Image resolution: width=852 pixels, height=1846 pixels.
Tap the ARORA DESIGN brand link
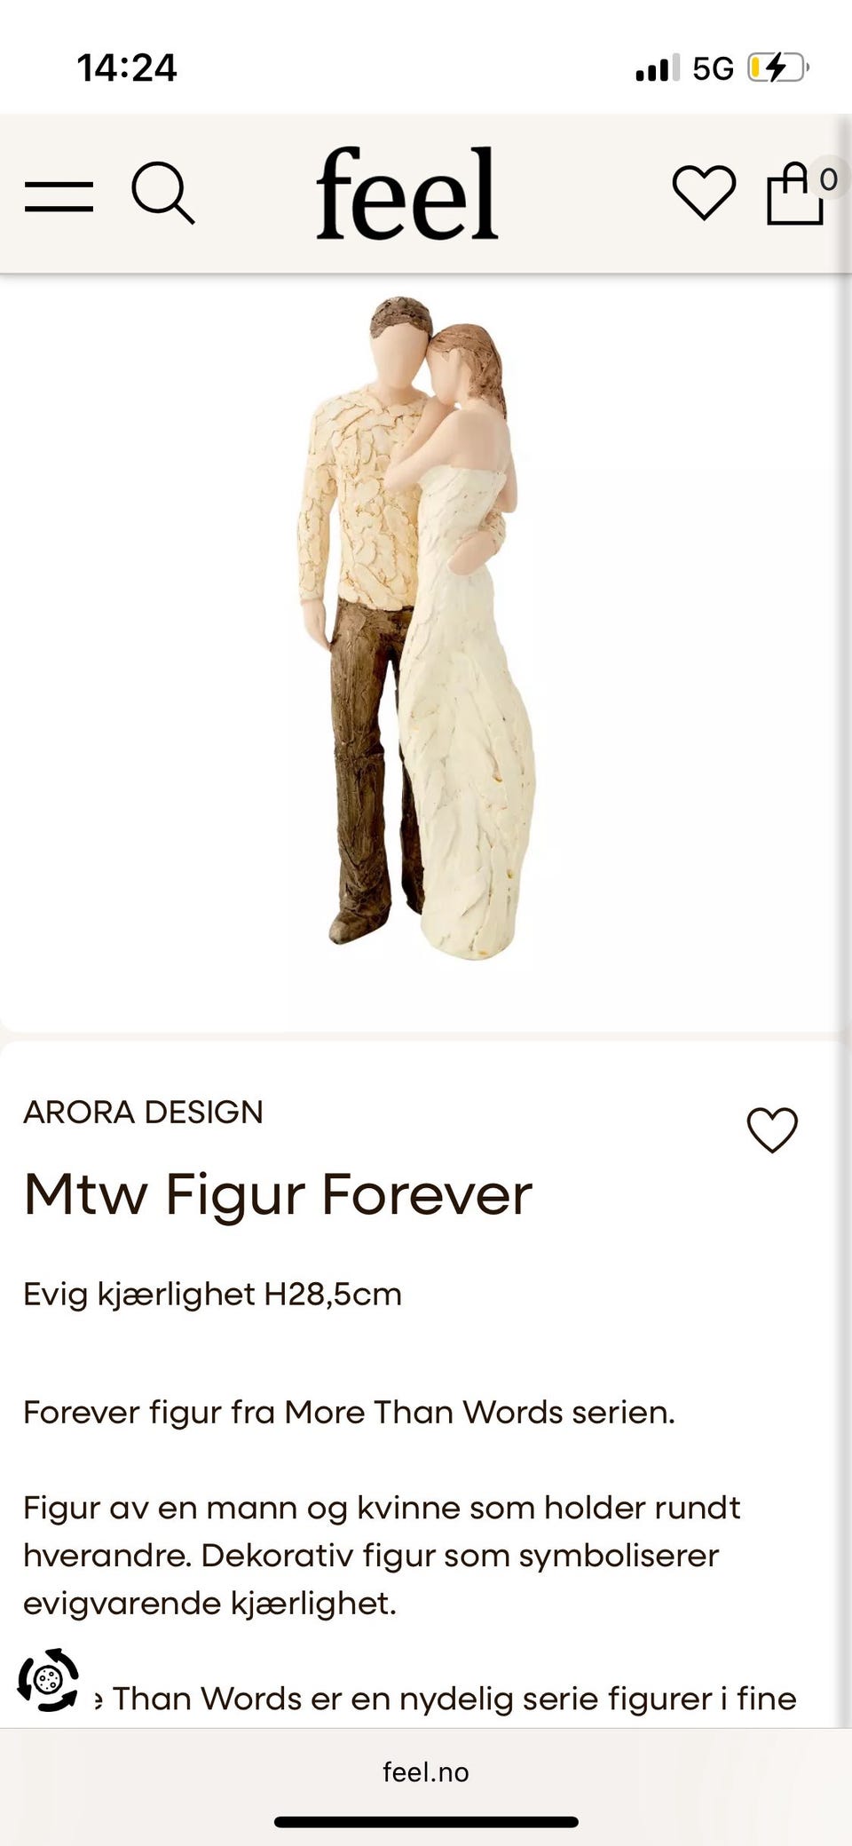(x=143, y=1112)
